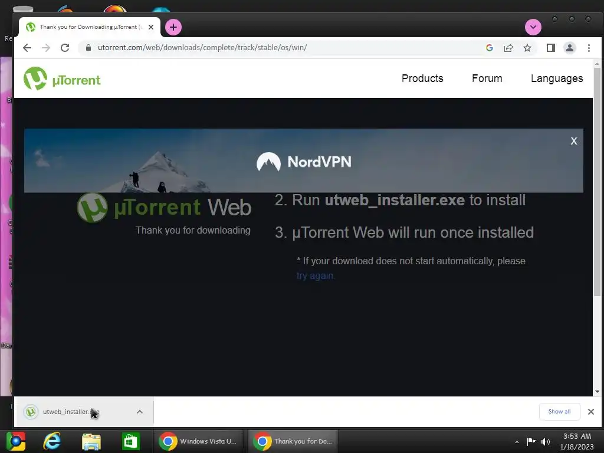Open the volume speaker icon
The width and height of the screenshot is (604, 453).
tap(546, 441)
